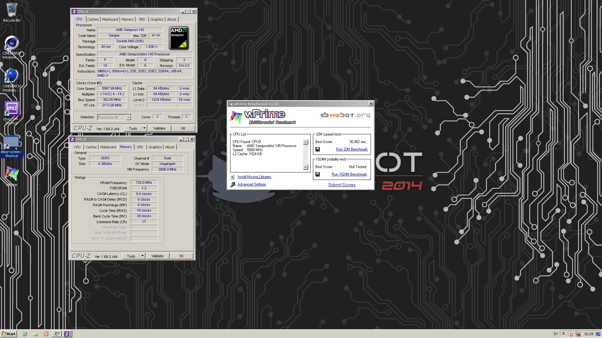Click the CPU List scroll down arrow
The width and height of the screenshot is (602, 338).
(x=306, y=167)
